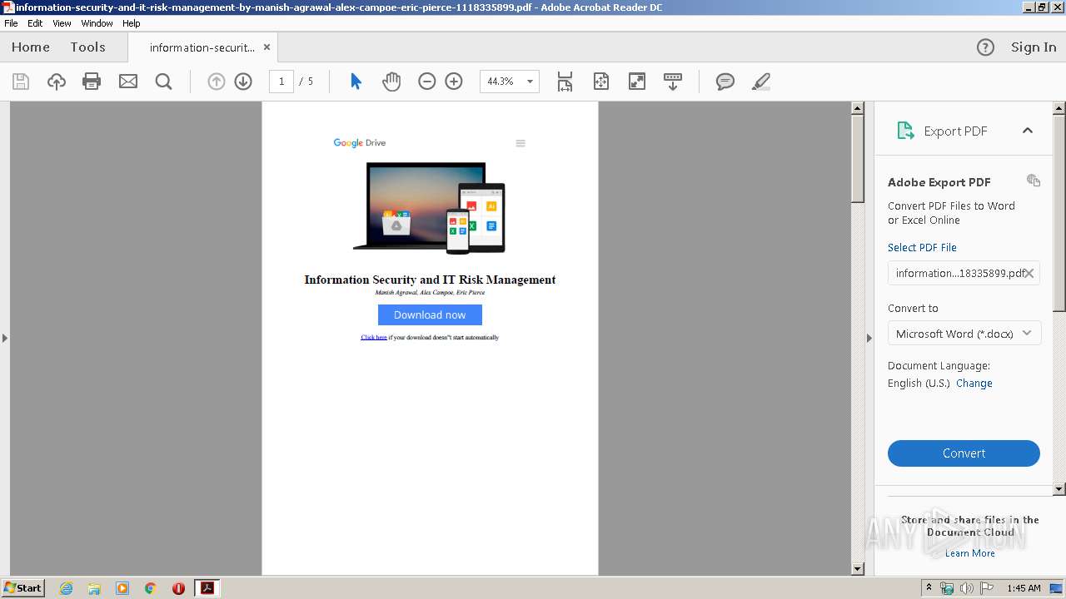Click the page number input field

(281, 82)
